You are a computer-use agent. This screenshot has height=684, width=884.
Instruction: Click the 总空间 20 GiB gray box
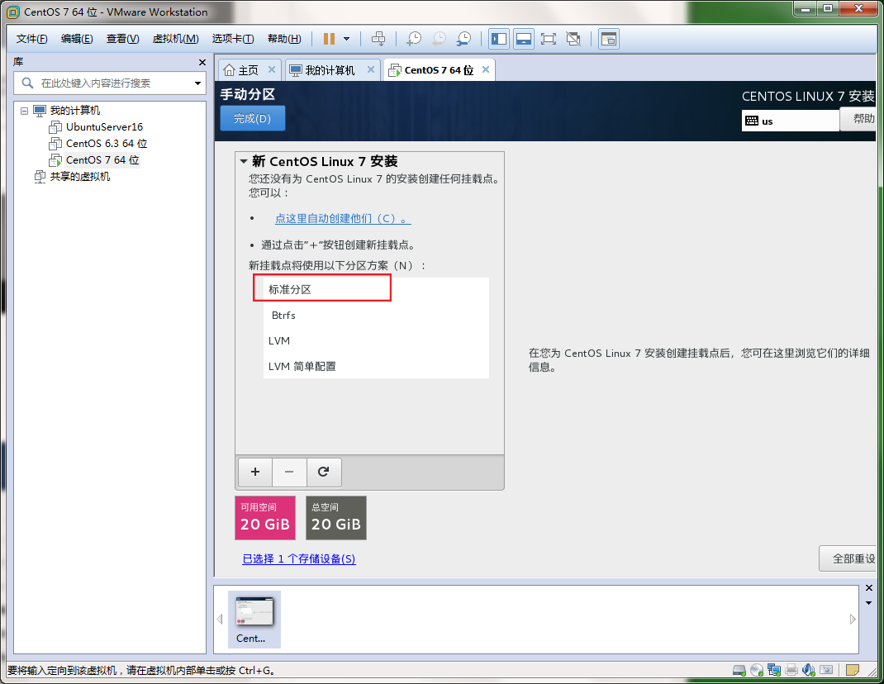coord(336,518)
